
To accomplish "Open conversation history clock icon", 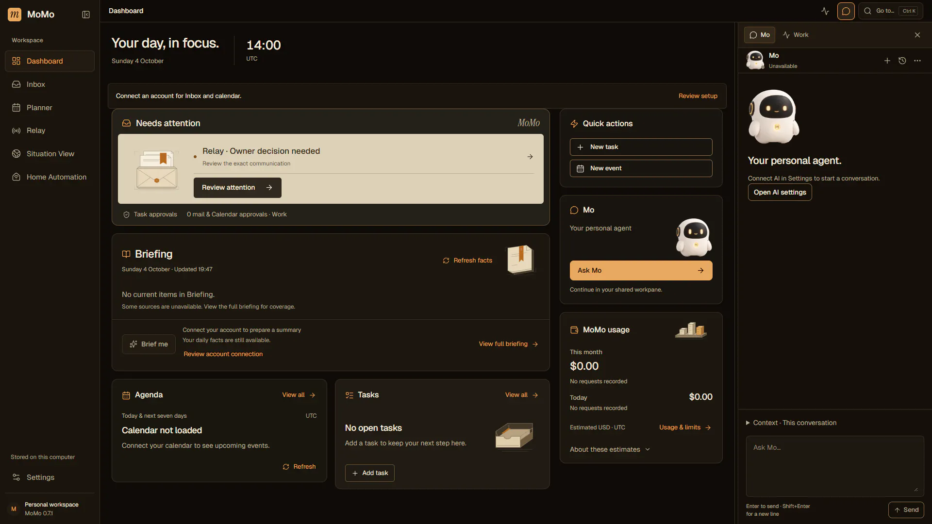I will pos(902,61).
